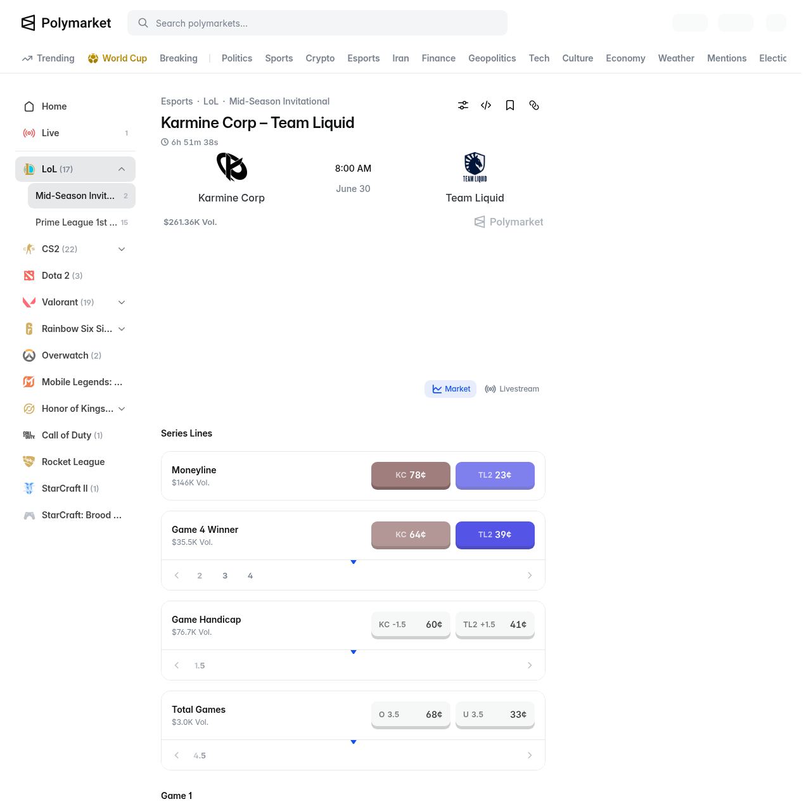The image size is (811, 811).
Task: Follow the LoL breadcrumb link
Action: (x=211, y=101)
